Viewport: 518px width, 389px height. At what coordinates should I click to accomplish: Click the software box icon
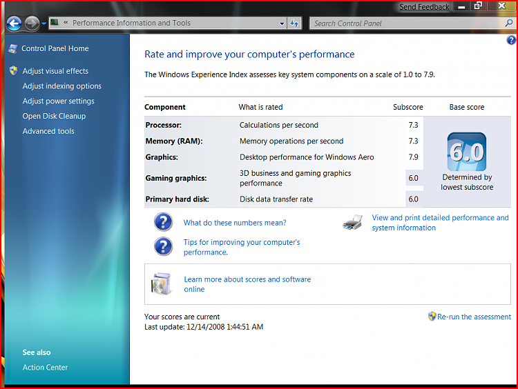[161, 283]
